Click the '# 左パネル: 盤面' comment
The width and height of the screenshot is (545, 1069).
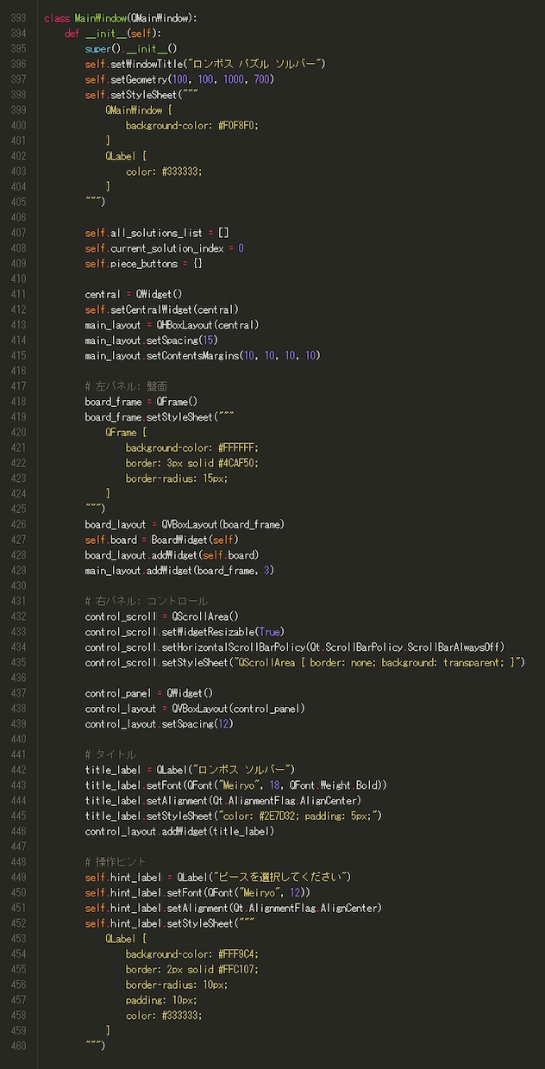pyautogui.click(x=126, y=386)
